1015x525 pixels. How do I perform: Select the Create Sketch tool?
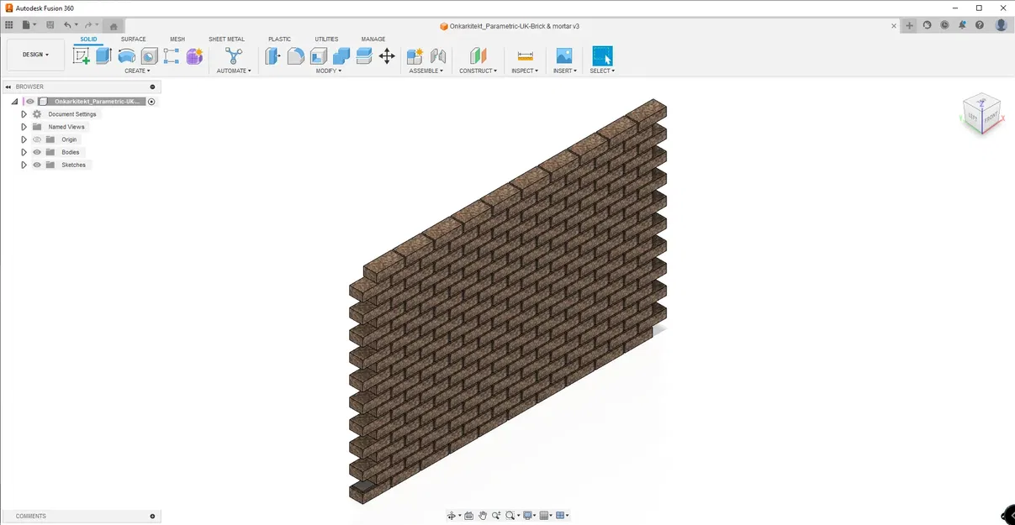pos(81,55)
